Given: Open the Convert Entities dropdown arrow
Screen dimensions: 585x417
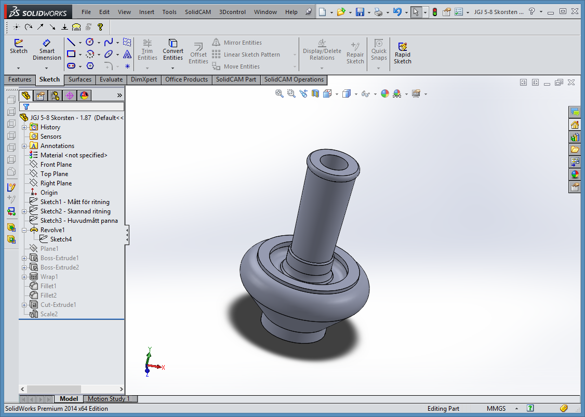Looking at the screenshot, I should [172, 68].
